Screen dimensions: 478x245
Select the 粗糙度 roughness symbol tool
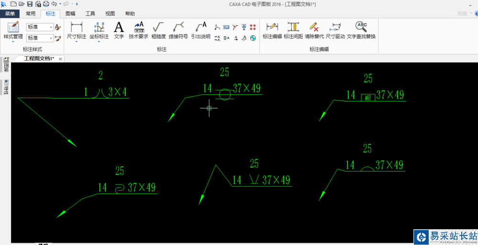159,30
